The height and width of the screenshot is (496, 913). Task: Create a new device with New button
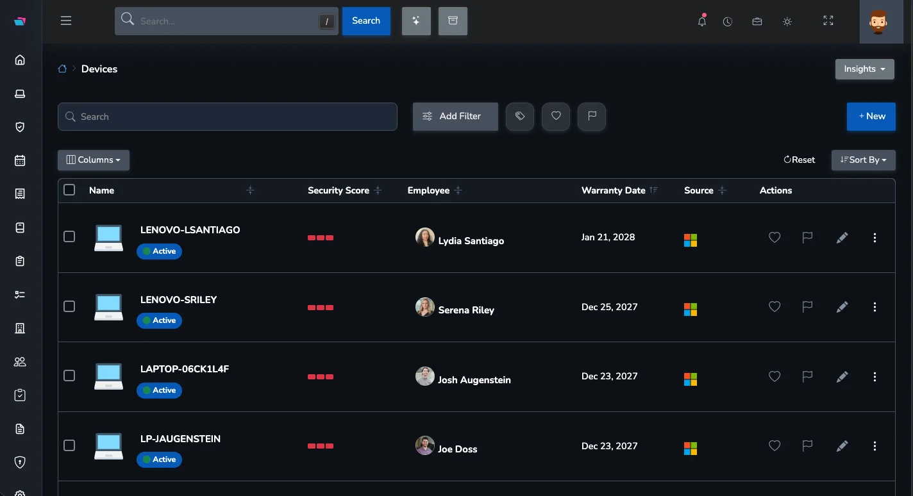(871, 117)
